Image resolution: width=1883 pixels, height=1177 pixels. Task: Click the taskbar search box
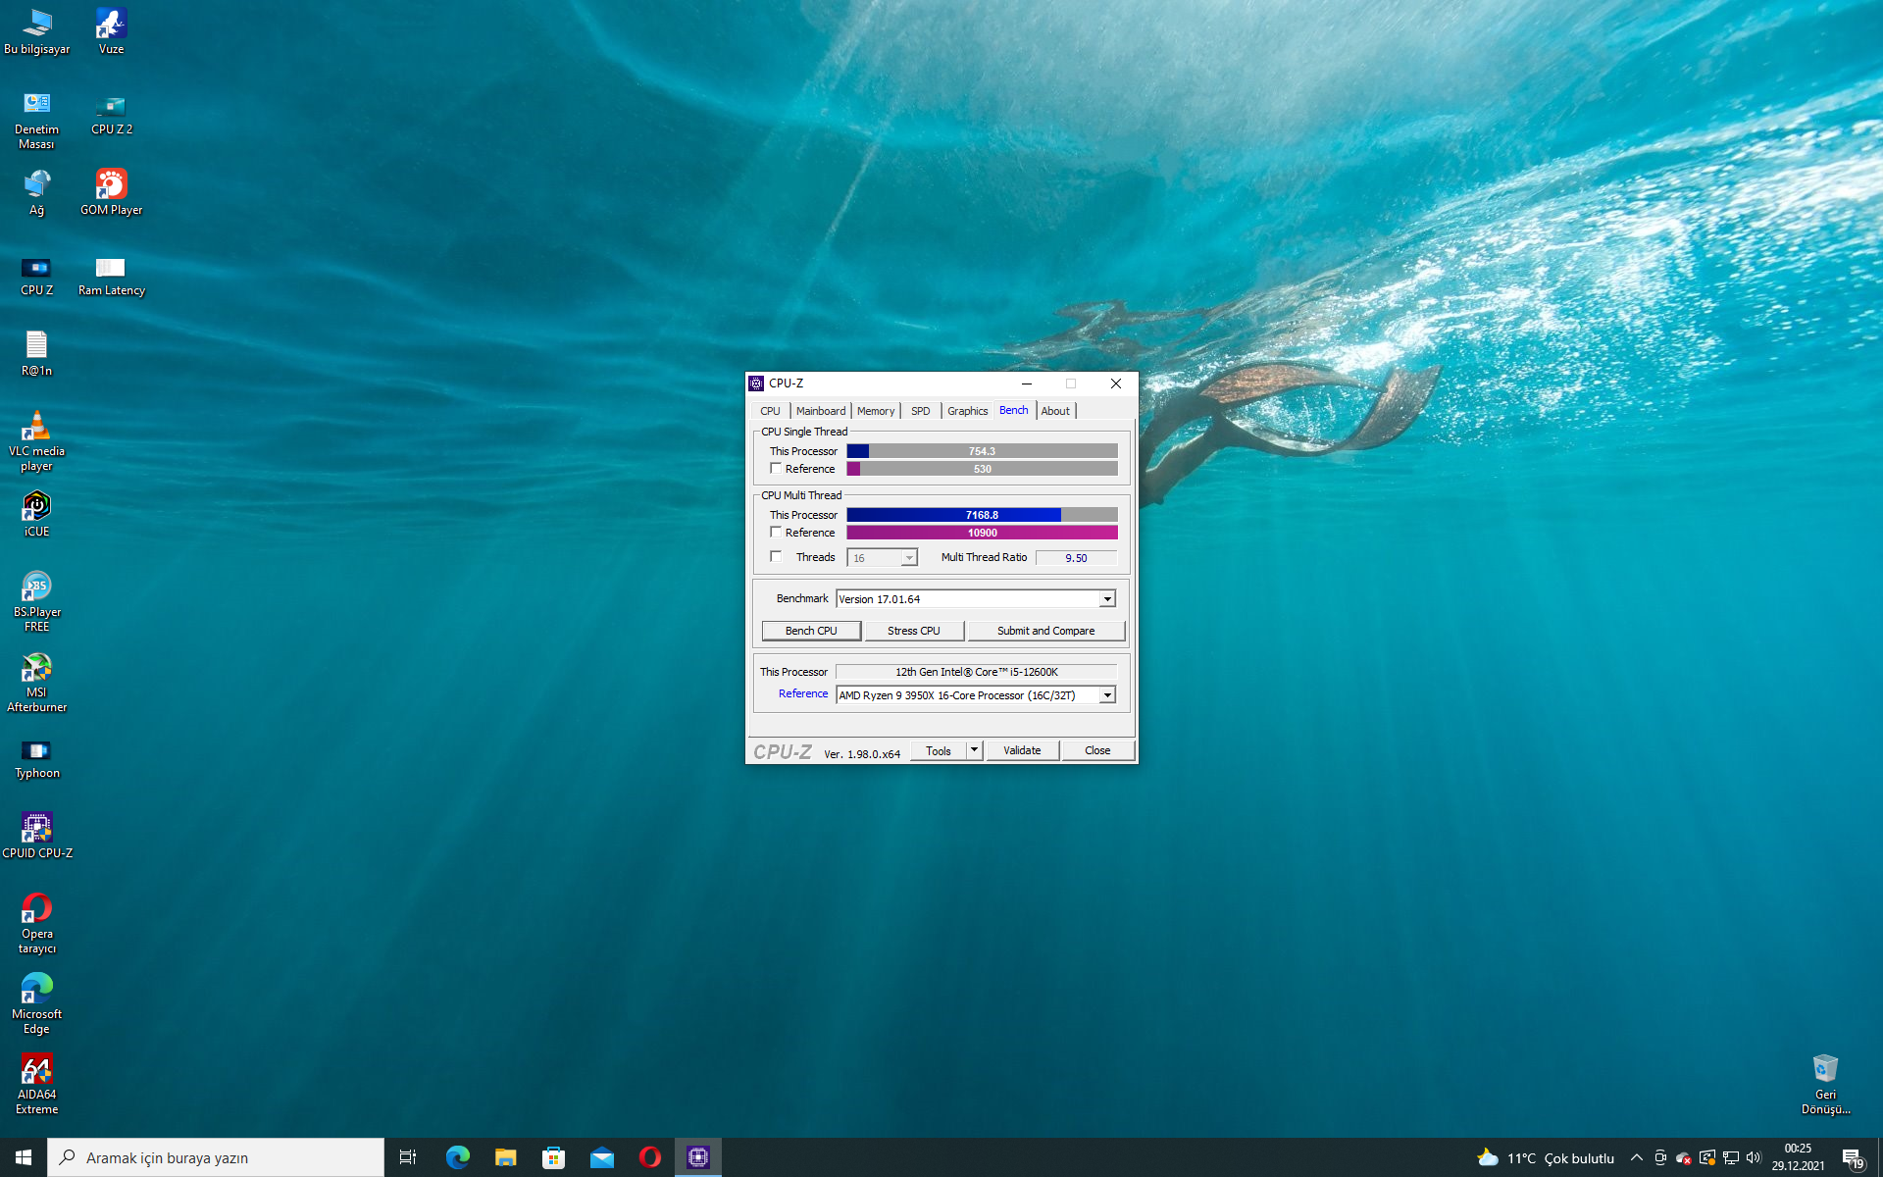216,1157
